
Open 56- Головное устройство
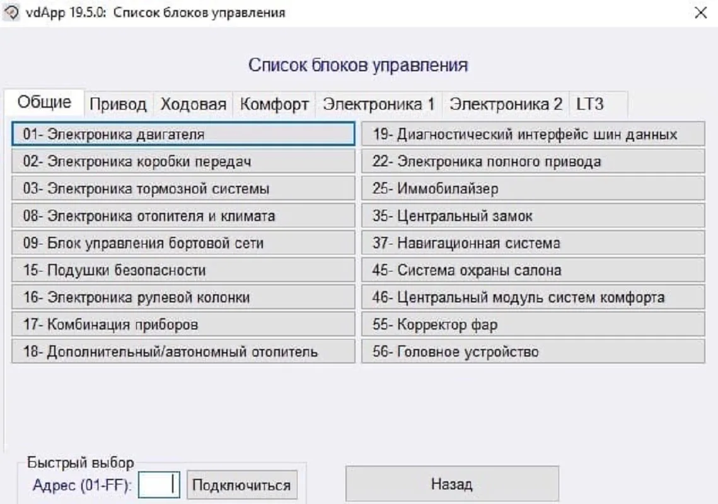tap(533, 352)
